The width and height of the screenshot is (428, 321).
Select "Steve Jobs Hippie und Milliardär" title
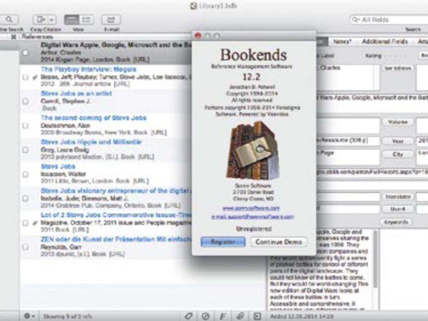coord(91,142)
